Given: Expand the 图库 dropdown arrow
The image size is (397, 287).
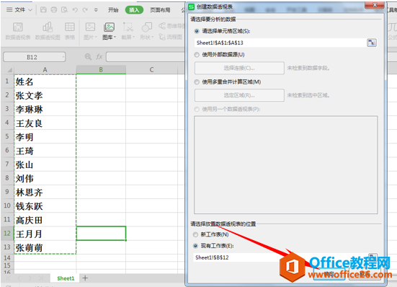Looking at the screenshot, I should pyautogui.click(x=115, y=37).
